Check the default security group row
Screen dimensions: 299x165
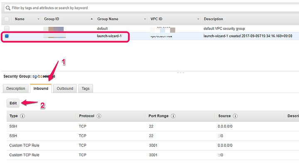pos(7,28)
